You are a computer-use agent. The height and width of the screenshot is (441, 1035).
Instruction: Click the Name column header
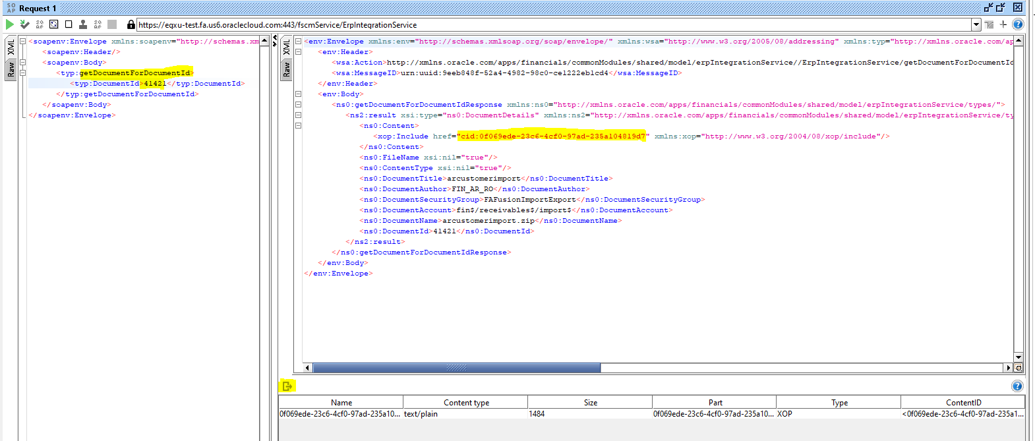pos(341,402)
